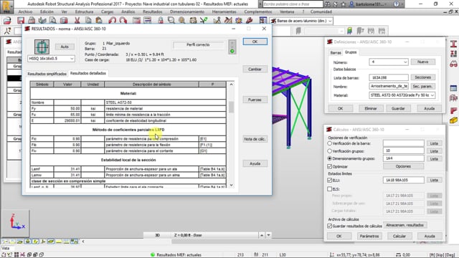Click the Almacenam. resultados button
Viewport: 459px width, 258px height.
click(x=404, y=225)
